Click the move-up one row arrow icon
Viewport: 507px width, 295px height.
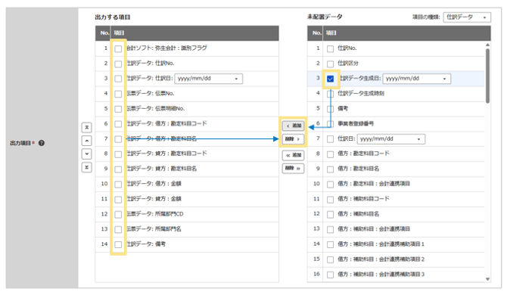[87, 141]
